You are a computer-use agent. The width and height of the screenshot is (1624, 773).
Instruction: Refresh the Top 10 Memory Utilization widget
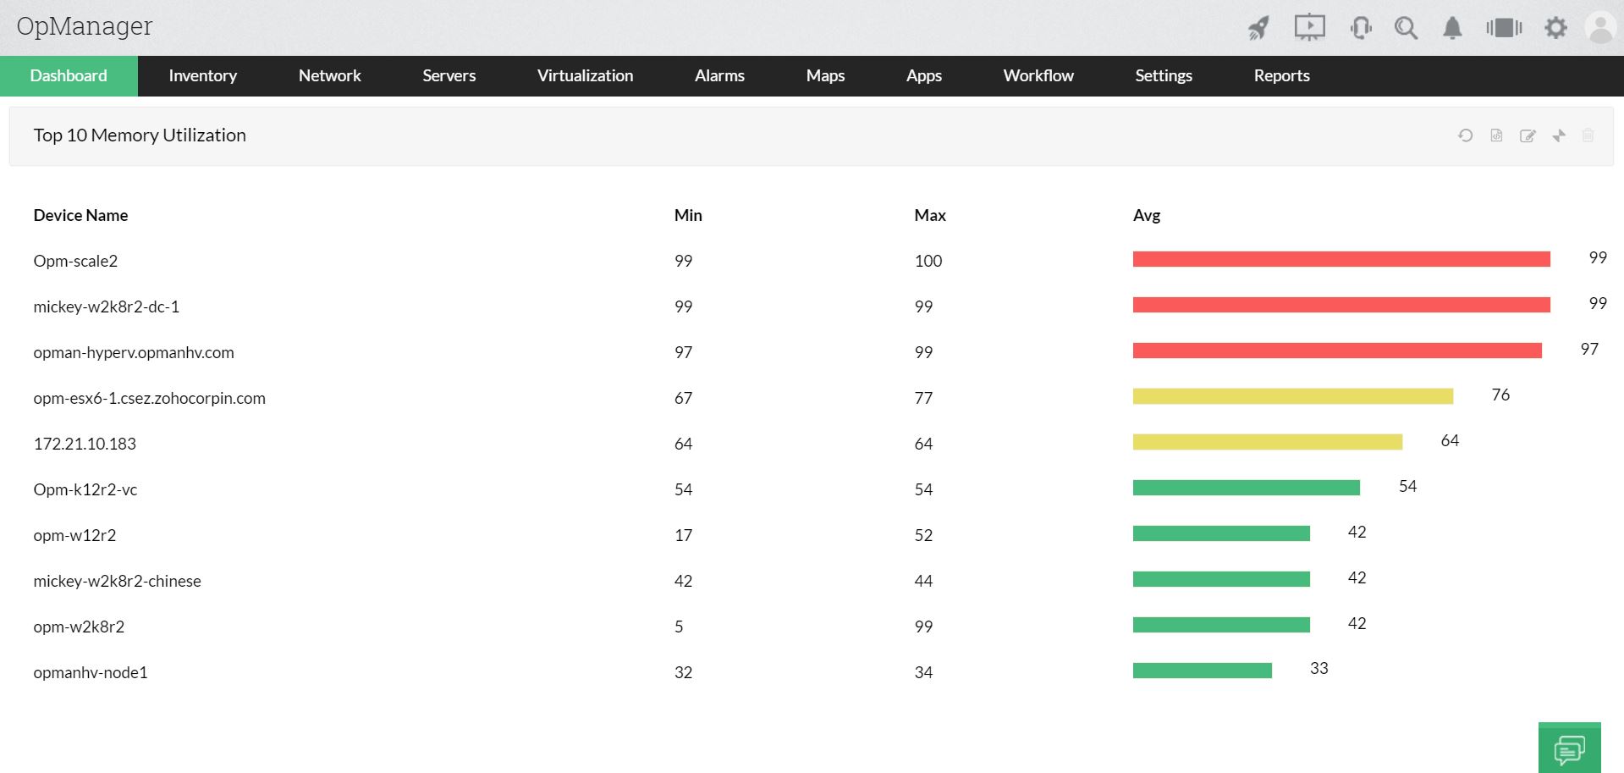click(1466, 135)
